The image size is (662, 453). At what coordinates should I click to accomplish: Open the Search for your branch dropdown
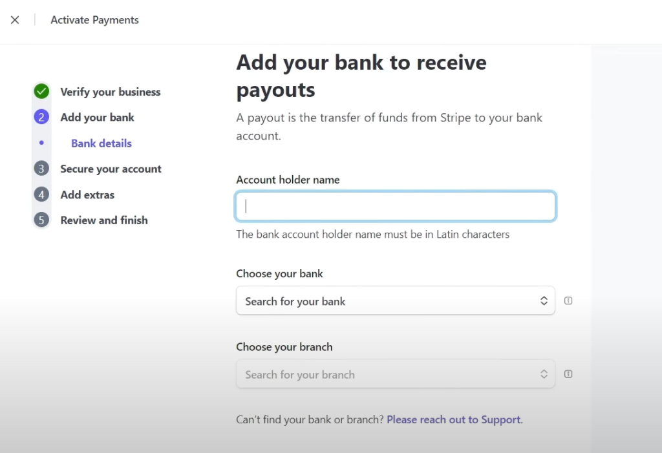pos(395,374)
